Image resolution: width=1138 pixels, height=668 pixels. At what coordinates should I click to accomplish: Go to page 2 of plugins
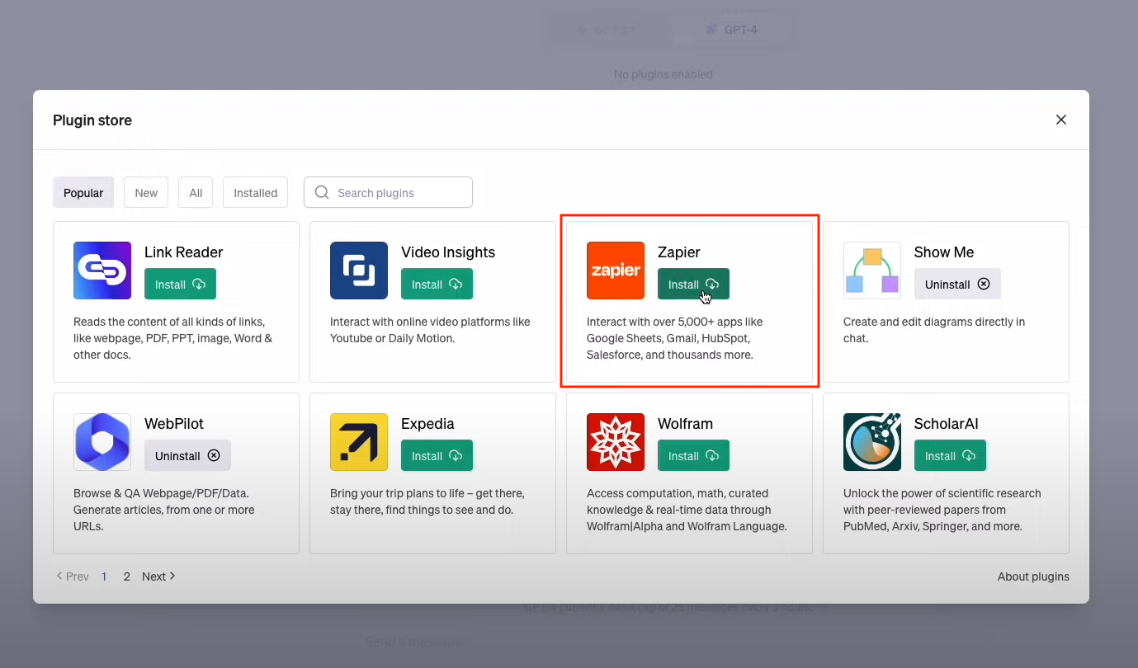point(126,576)
